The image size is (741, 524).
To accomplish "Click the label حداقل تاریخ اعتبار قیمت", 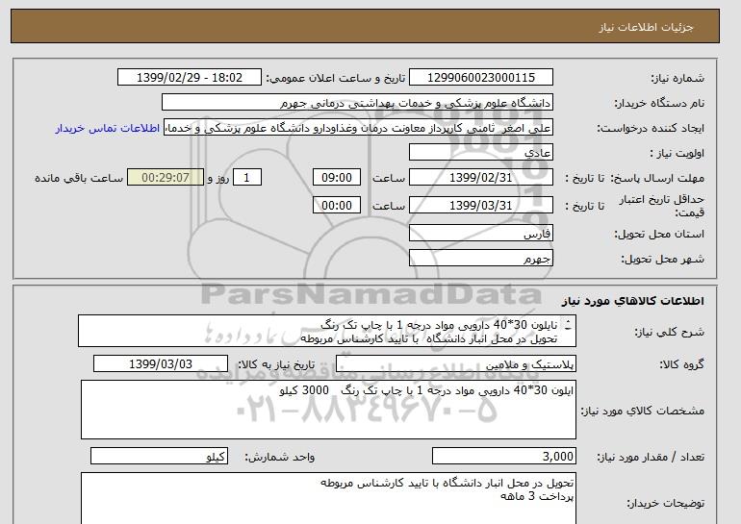I will pyautogui.click(x=662, y=206).
